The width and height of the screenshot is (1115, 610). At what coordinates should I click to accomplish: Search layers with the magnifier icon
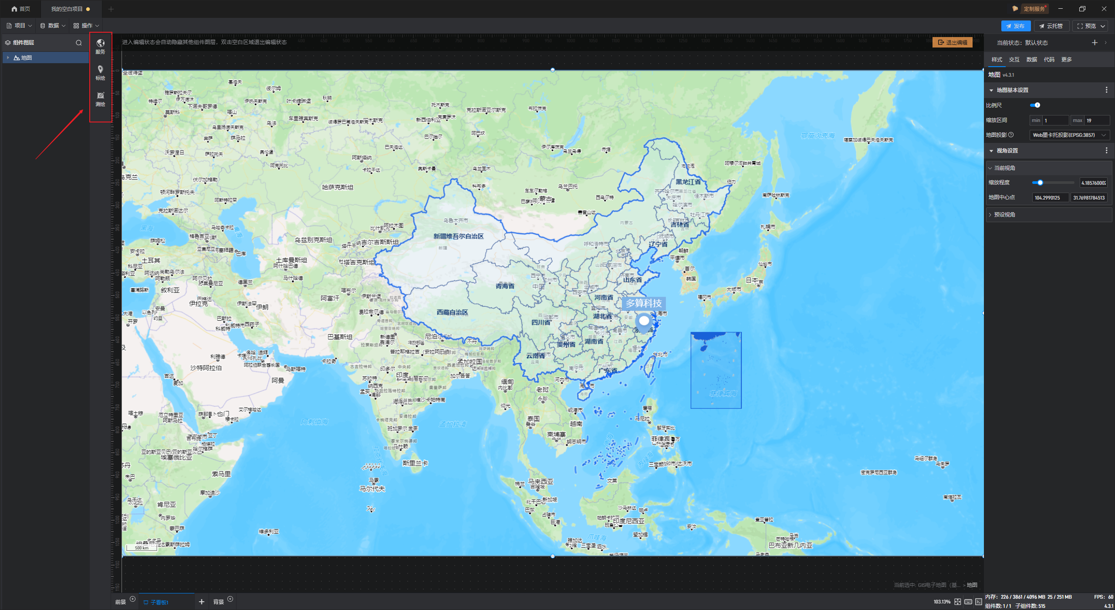(x=79, y=43)
